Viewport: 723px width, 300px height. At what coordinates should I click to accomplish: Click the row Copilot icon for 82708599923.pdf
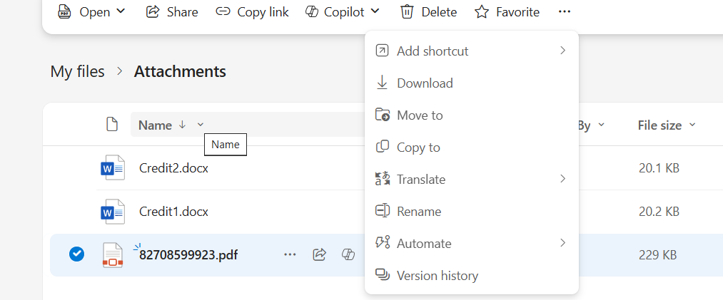348,254
